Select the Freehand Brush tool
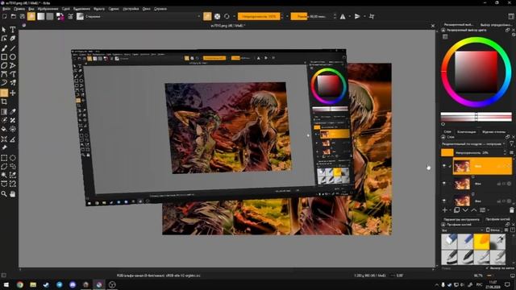This screenshot has height=290, width=516. [4, 48]
